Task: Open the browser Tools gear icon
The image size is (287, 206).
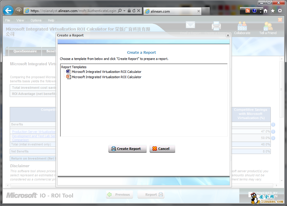Action: [x=280, y=11]
